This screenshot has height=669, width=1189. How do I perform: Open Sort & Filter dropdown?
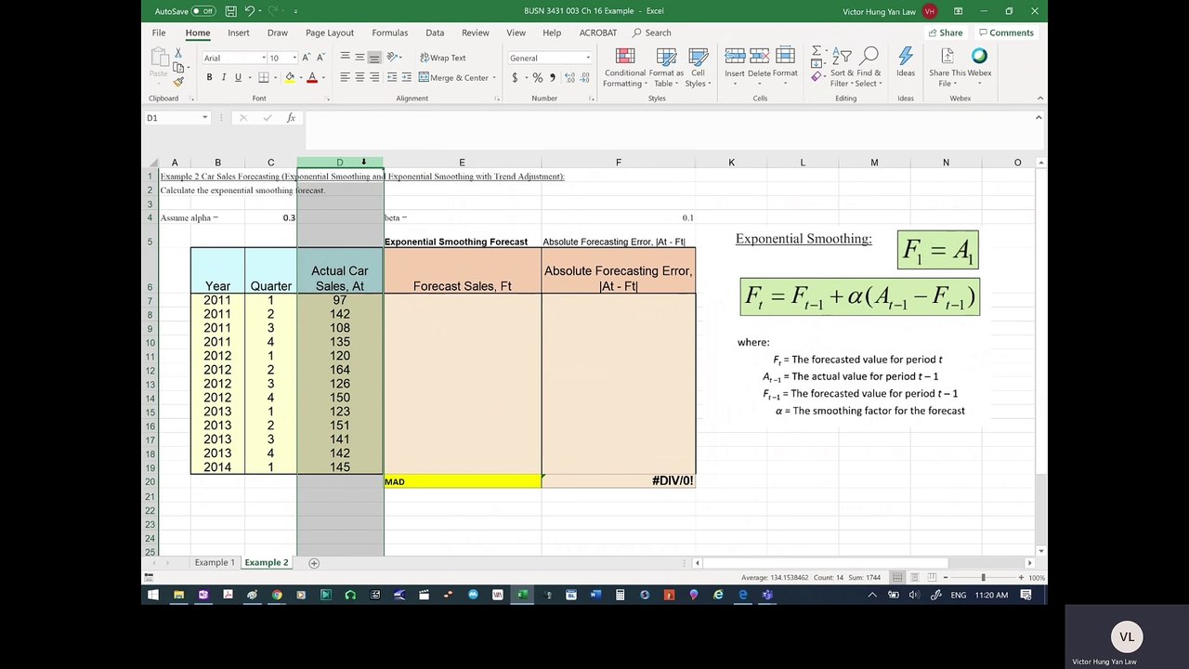click(x=843, y=68)
